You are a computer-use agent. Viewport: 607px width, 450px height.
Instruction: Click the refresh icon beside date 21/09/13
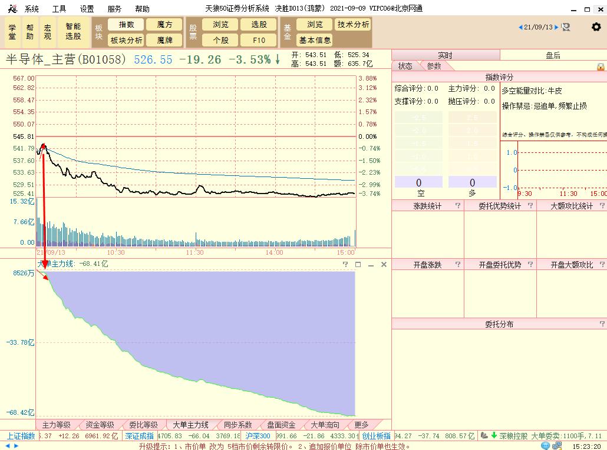tap(566, 28)
